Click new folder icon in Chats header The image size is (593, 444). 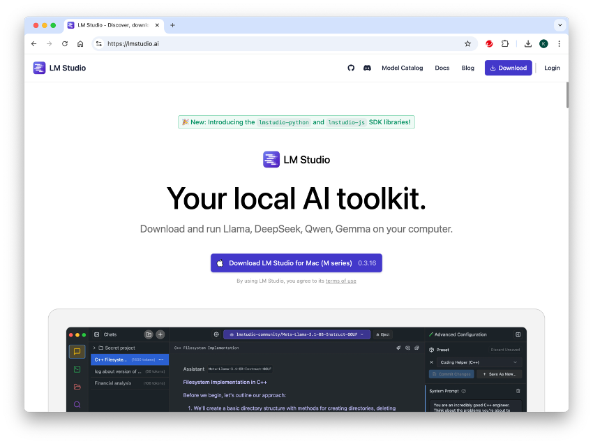[x=149, y=334]
